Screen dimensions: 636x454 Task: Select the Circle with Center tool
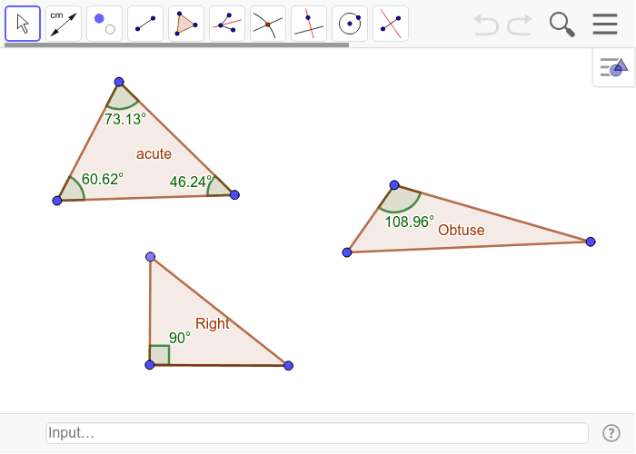pos(350,24)
